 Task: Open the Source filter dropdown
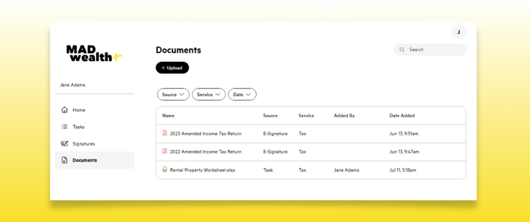tap(173, 95)
